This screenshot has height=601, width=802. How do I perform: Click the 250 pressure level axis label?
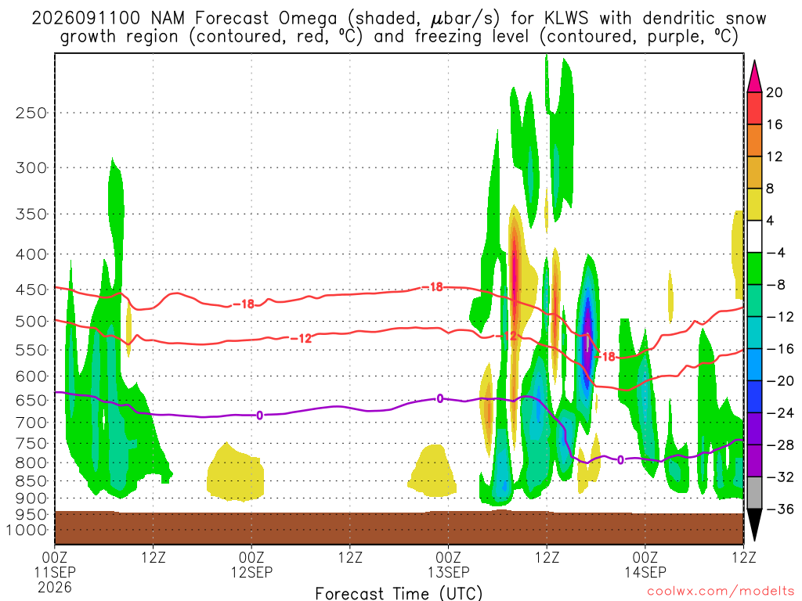[x=31, y=113]
